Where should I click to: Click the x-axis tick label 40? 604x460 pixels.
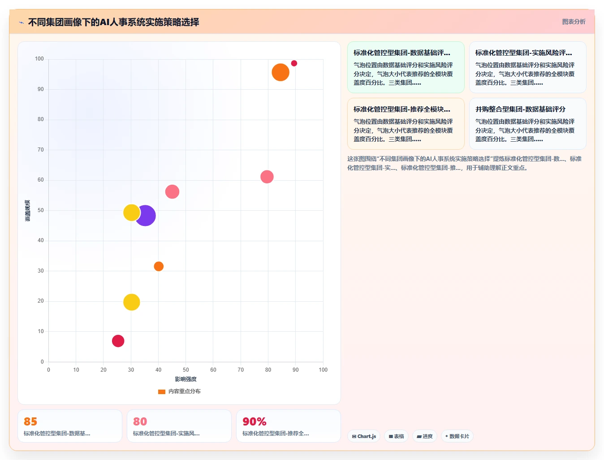(158, 370)
